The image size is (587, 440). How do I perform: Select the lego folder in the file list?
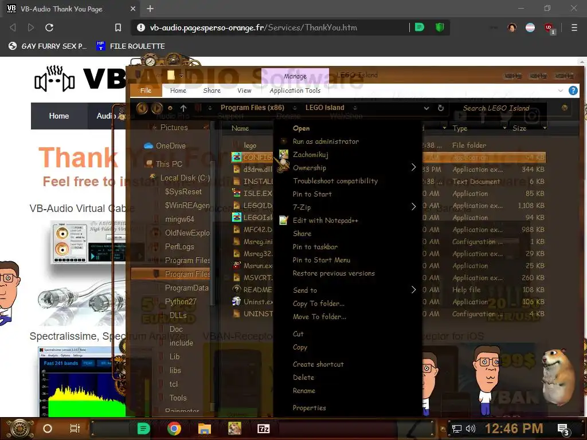coord(250,145)
